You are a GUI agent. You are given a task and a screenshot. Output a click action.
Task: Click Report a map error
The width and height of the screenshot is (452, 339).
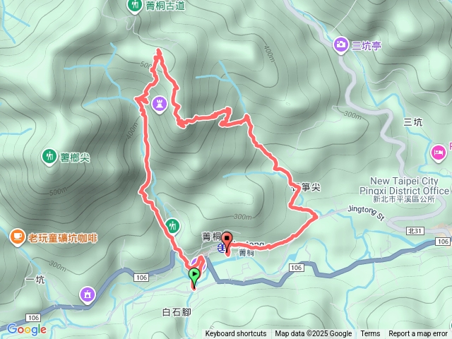click(x=418, y=334)
